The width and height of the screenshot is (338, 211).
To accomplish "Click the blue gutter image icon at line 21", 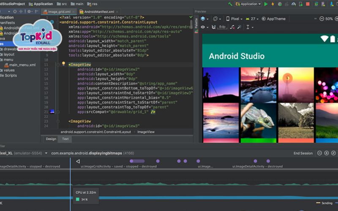I will click(52, 111).
